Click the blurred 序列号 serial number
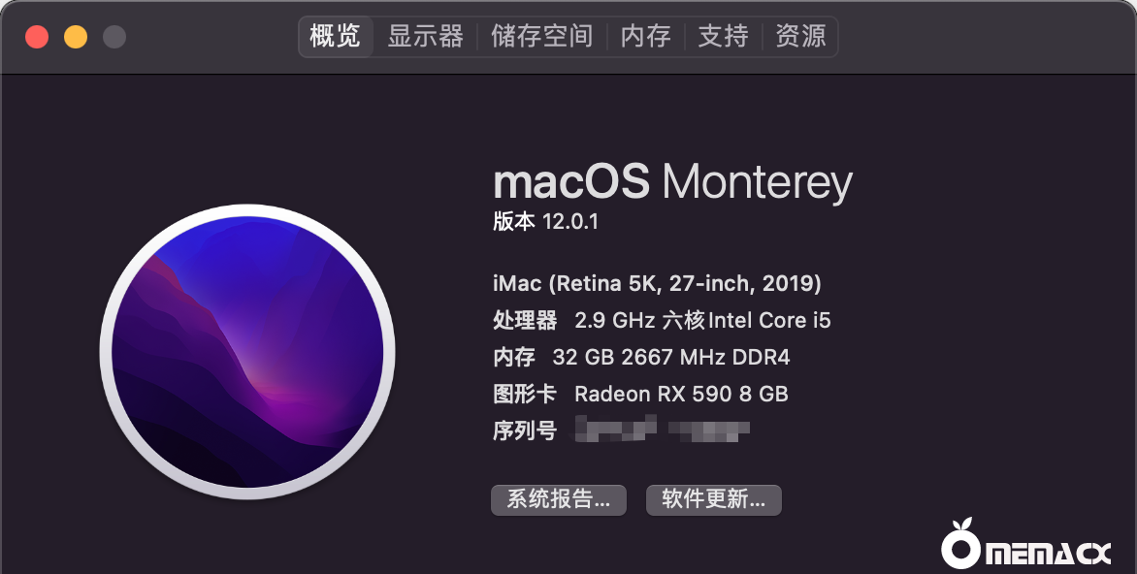This screenshot has width=1137, height=574. 662,430
